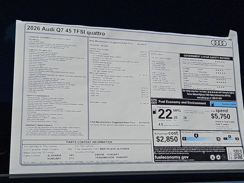Click the $1,100.00 Black optic price

(143, 75)
